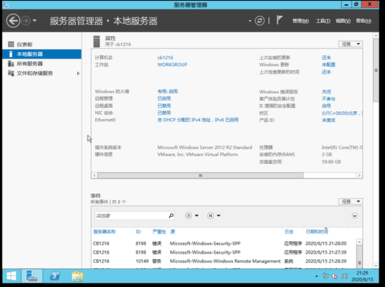The width and height of the screenshot is (385, 287).
Task: Click Ethernet0 DHCP IPv4 address link
Action: (x=198, y=120)
